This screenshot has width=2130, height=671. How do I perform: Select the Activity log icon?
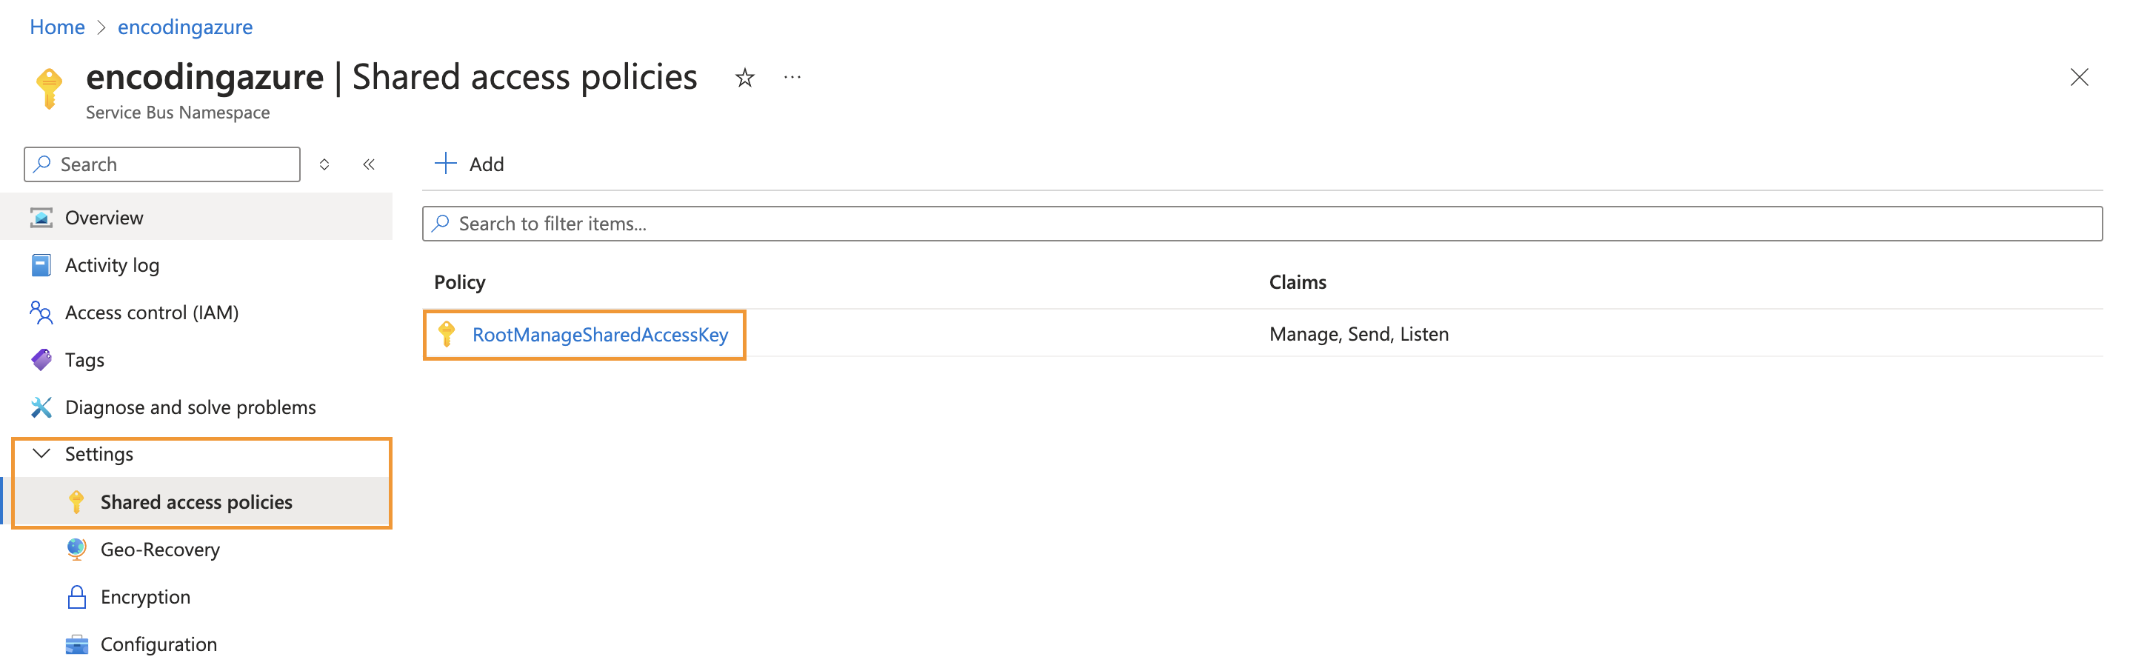[41, 264]
